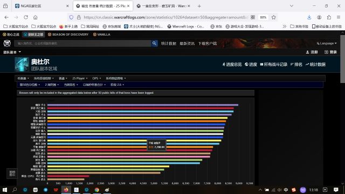Image resolution: width=345 pixels, height=194 pixels.
Task: Open Chrome from the taskbar
Action: click(x=97, y=190)
